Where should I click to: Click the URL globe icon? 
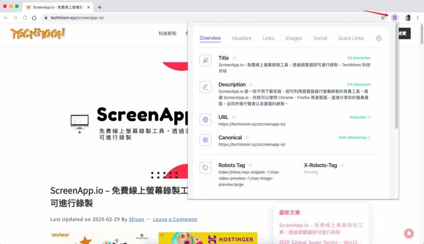point(205,120)
